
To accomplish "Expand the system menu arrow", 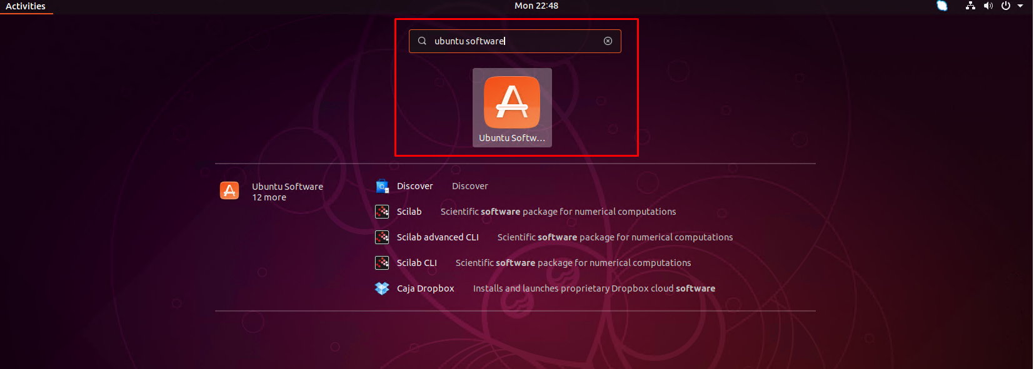I will pyautogui.click(x=1020, y=6).
